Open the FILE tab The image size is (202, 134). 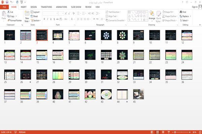pyautogui.click(x=4, y=7)
